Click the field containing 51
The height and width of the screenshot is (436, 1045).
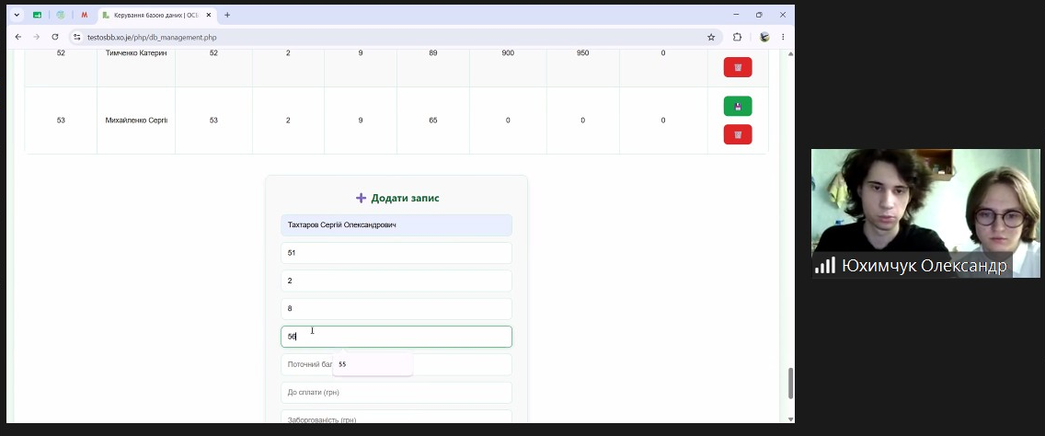(x=396, y=253)
